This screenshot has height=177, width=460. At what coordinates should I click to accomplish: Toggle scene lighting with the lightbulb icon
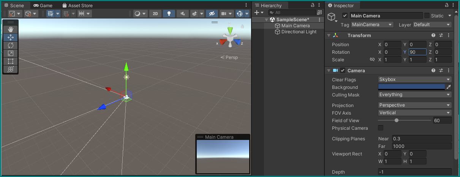[169, 14]
